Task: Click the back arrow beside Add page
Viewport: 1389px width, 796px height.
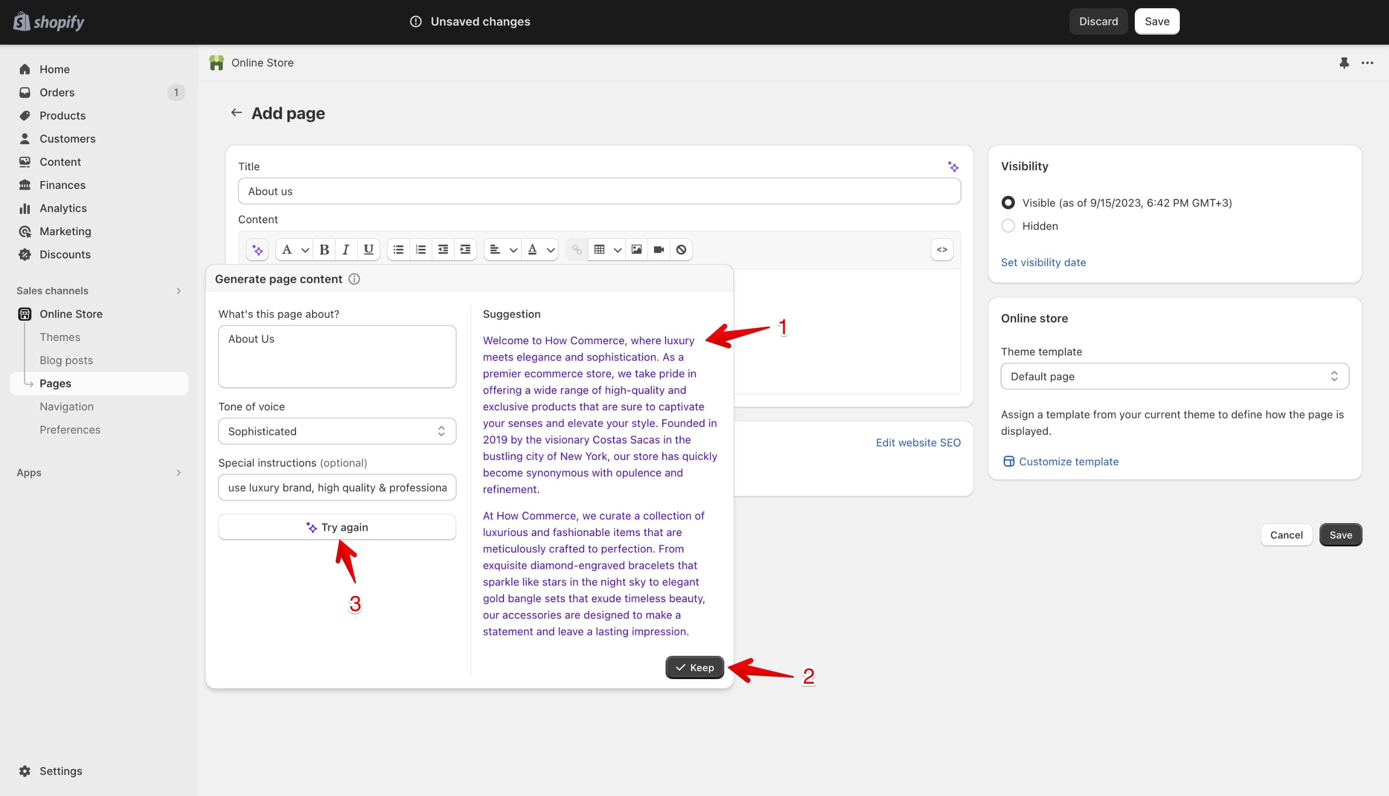Action: [236, 113]
